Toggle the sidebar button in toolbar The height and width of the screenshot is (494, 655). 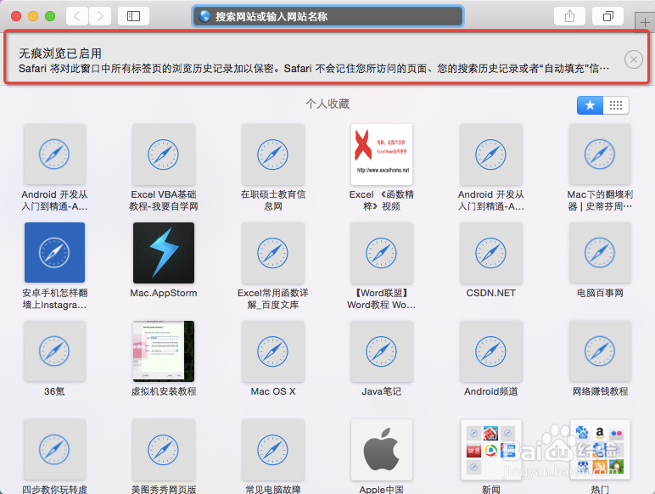[x=134, y=17]
